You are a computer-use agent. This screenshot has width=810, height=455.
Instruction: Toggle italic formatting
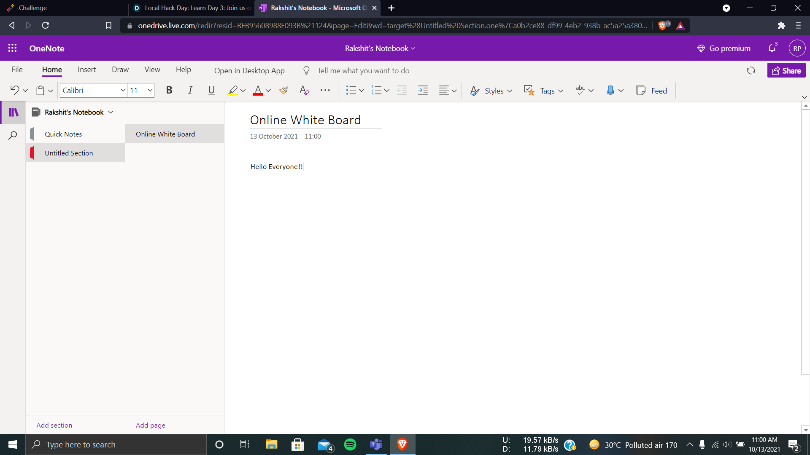(190, 90)
